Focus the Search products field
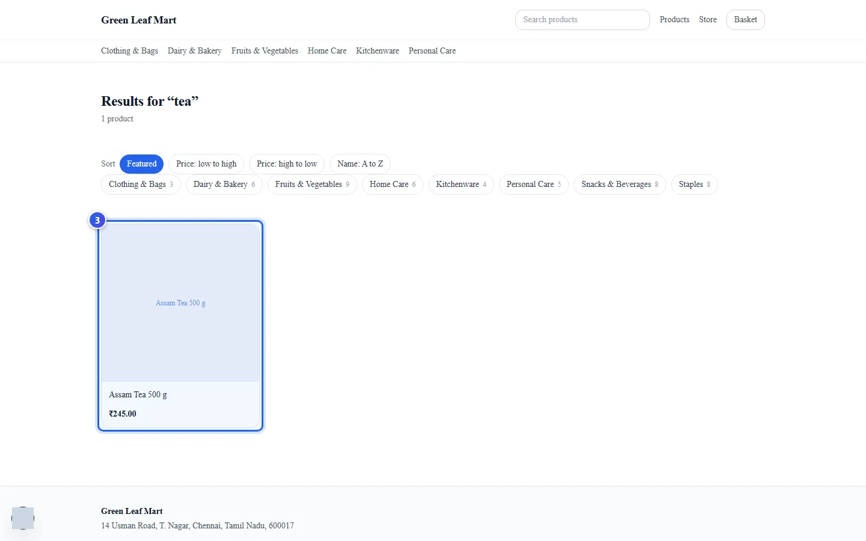This screenshot has height=541, width=866. [x=582, y=20]
